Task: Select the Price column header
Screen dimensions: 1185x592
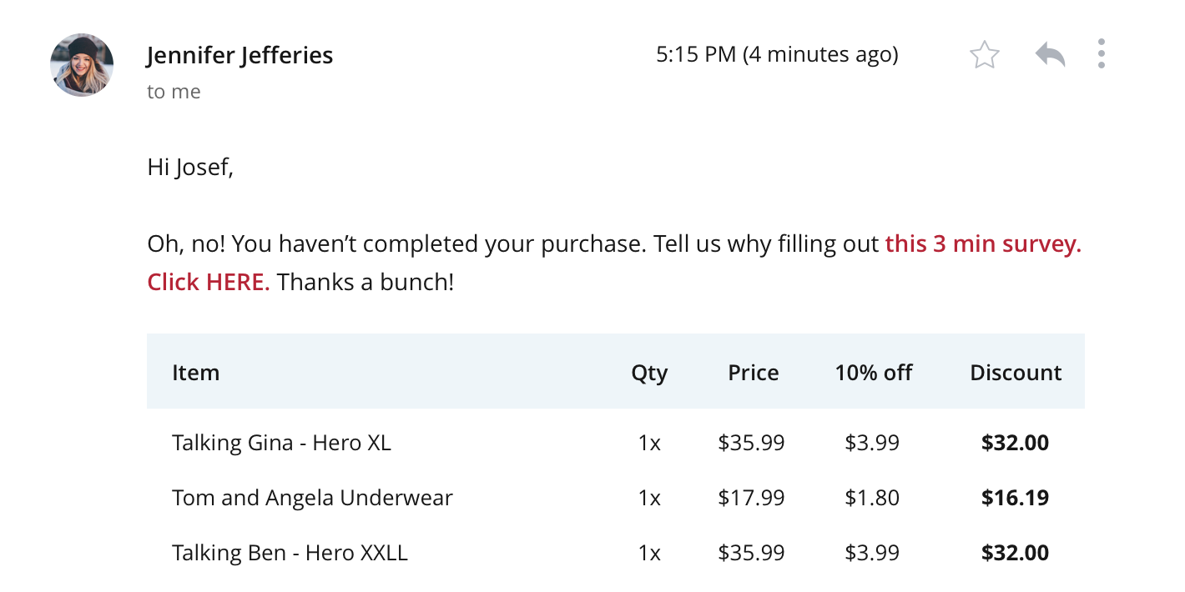Action: [x=753, y=372]
